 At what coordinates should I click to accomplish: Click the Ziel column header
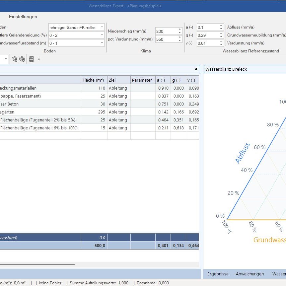[118, 80]
